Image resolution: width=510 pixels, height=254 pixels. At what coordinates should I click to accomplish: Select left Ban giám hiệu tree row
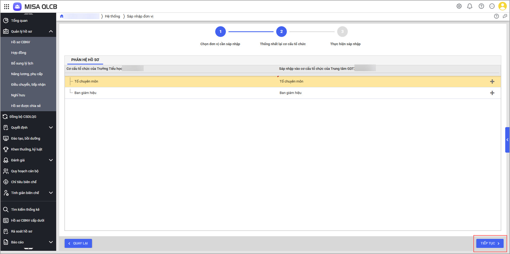85,93
